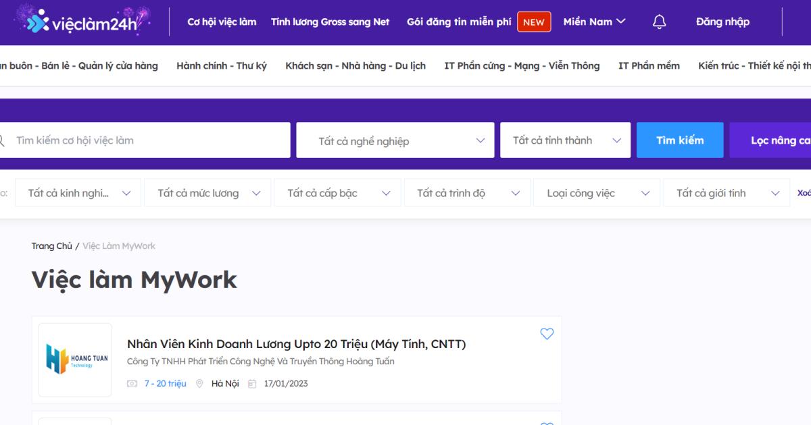Open Cơ hội việc làm menu
Screen dimensions: 811x425
point(222,22)
